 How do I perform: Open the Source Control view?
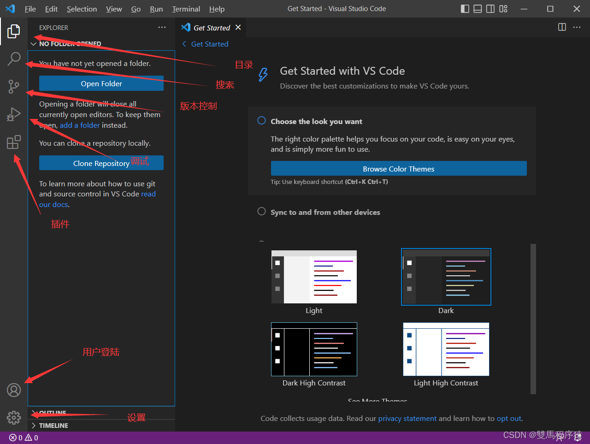[14, 86]
